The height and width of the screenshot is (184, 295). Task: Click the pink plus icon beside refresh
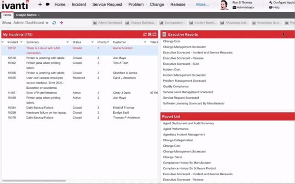point(61,23)
